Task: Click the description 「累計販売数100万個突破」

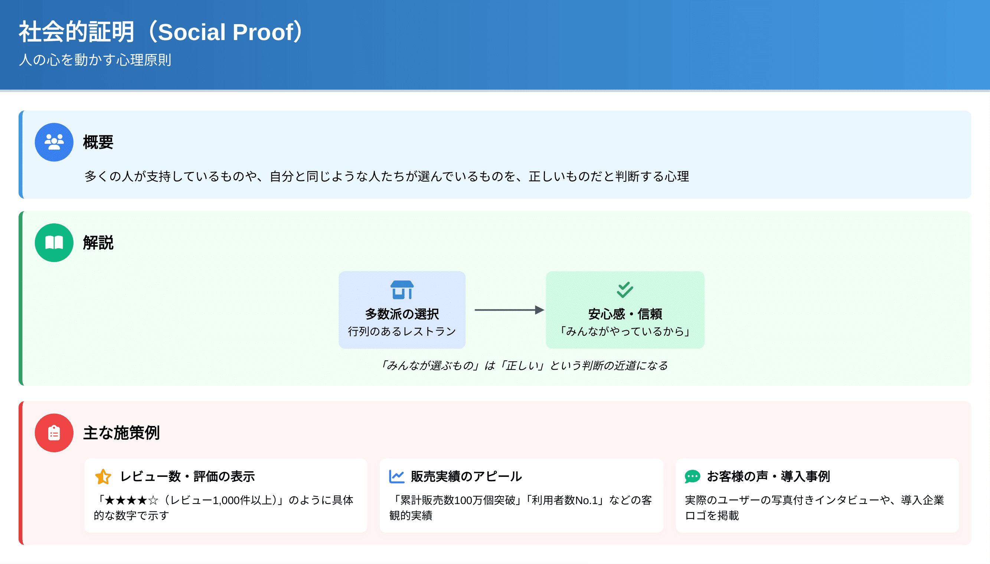Action: tap(521, 508)
